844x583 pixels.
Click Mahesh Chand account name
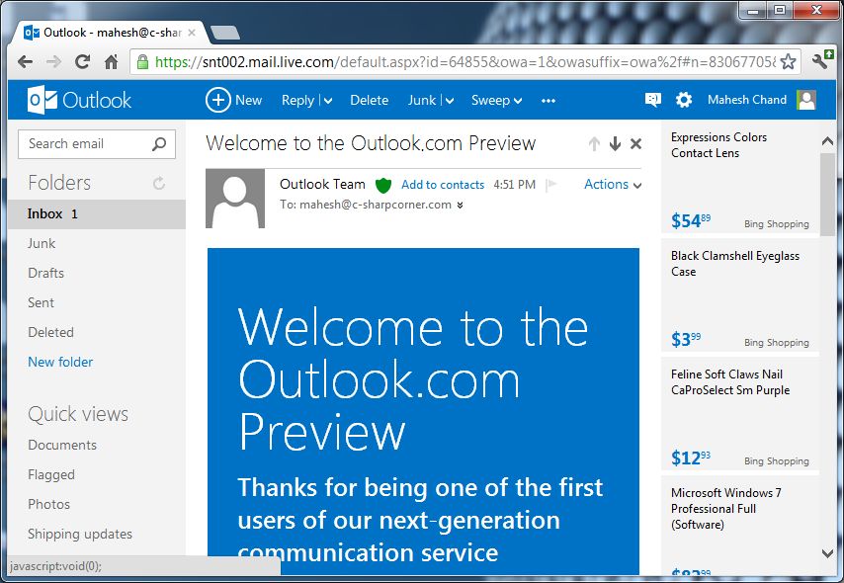[747, 100]
